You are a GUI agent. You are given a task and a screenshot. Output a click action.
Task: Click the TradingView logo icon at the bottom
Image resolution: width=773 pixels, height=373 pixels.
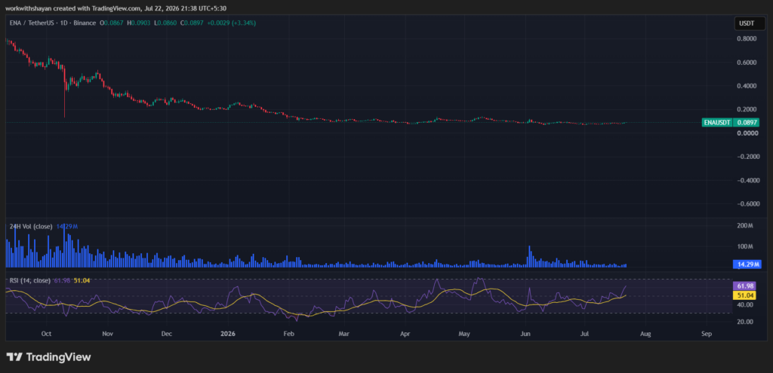(x=14, y=357)
